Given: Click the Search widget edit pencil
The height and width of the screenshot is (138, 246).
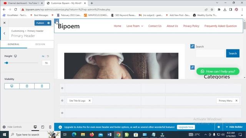Looking at the screenshot, I should coord(192,46).
